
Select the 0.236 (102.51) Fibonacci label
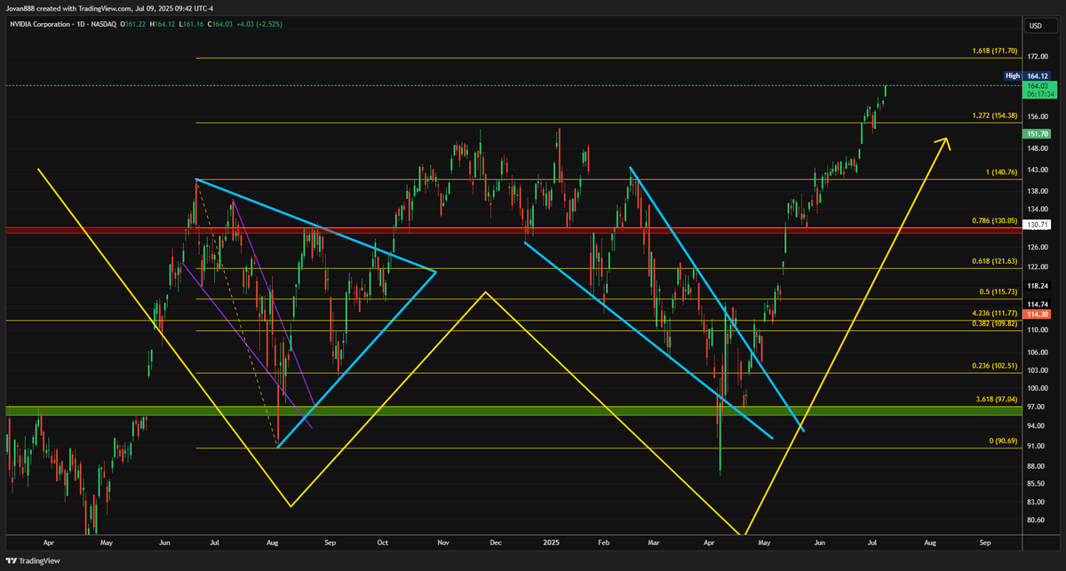click(993, 366)
